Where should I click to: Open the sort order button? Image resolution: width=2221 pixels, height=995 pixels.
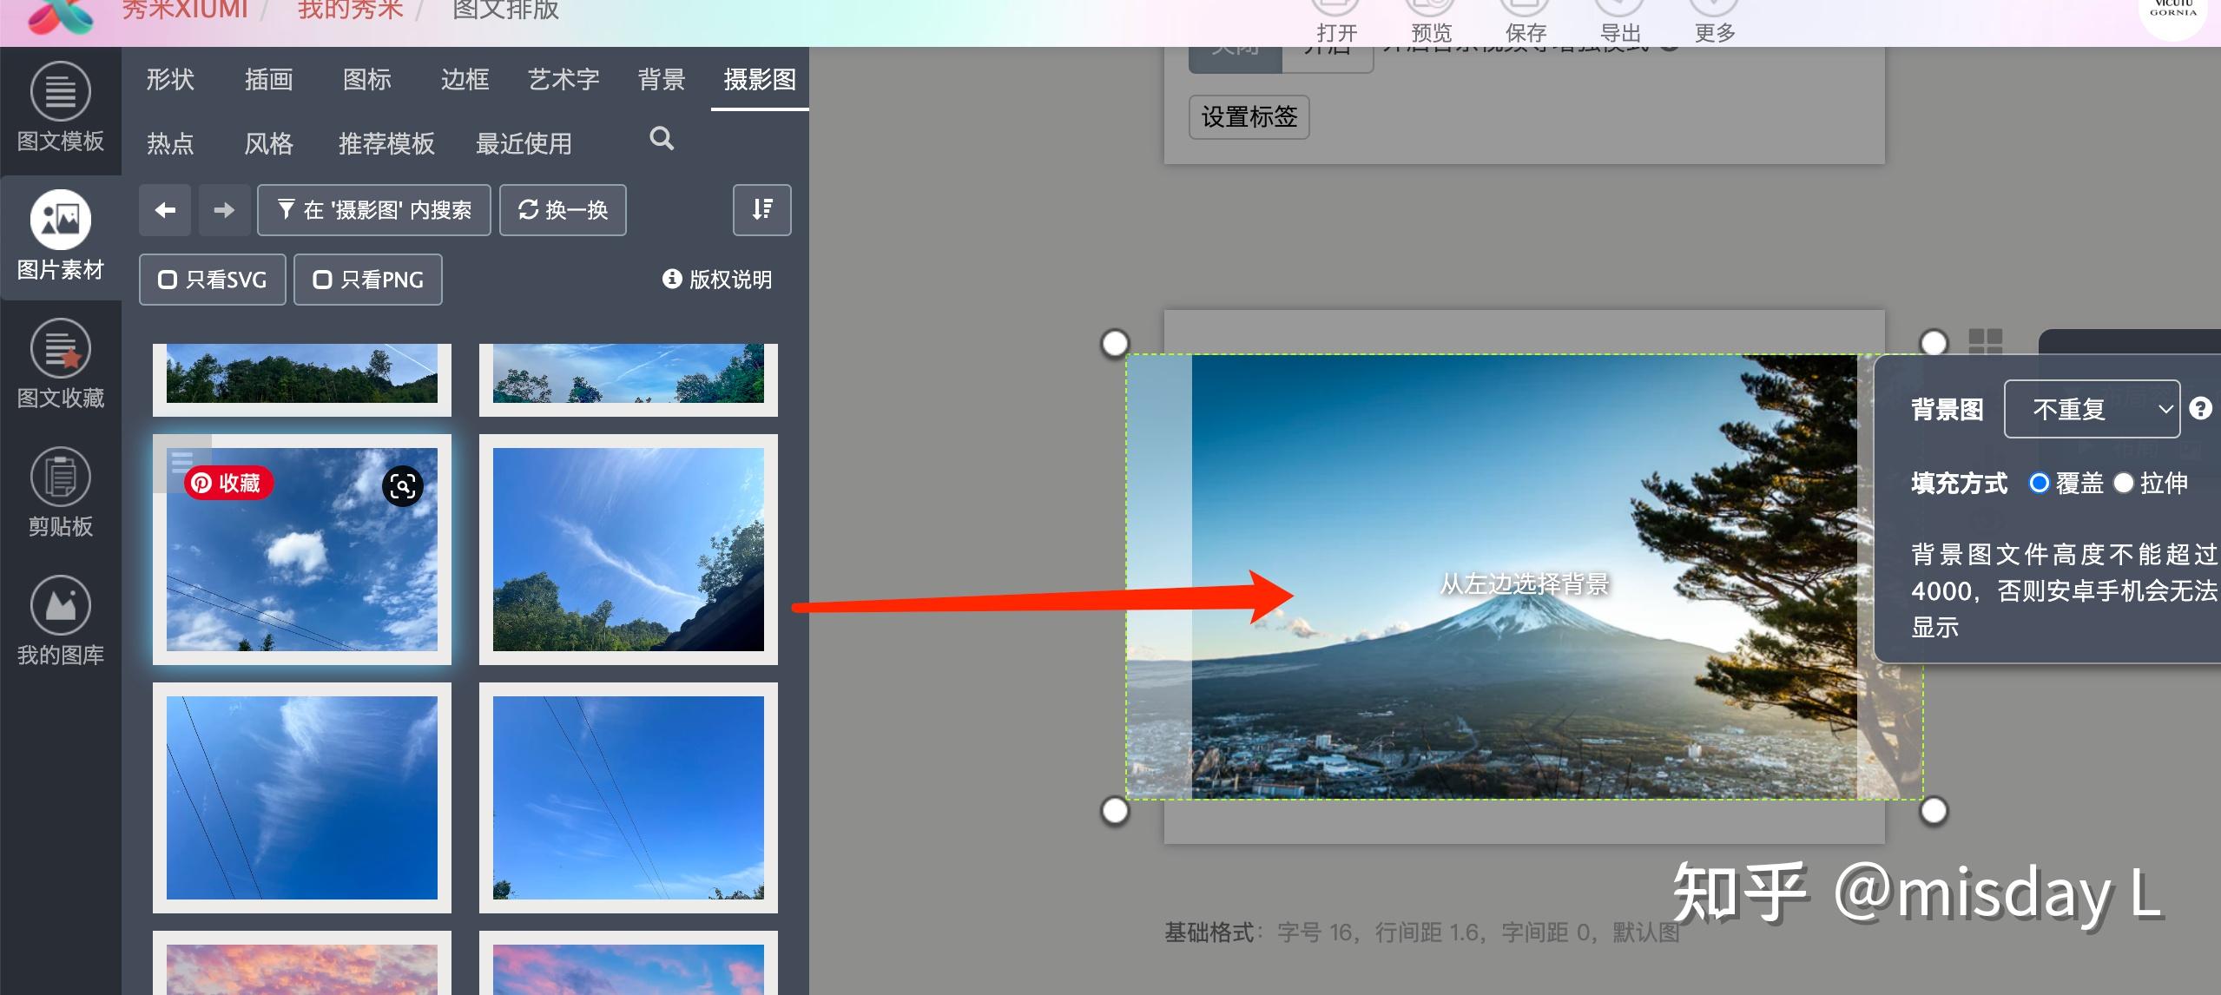click(x=761, y=210)
